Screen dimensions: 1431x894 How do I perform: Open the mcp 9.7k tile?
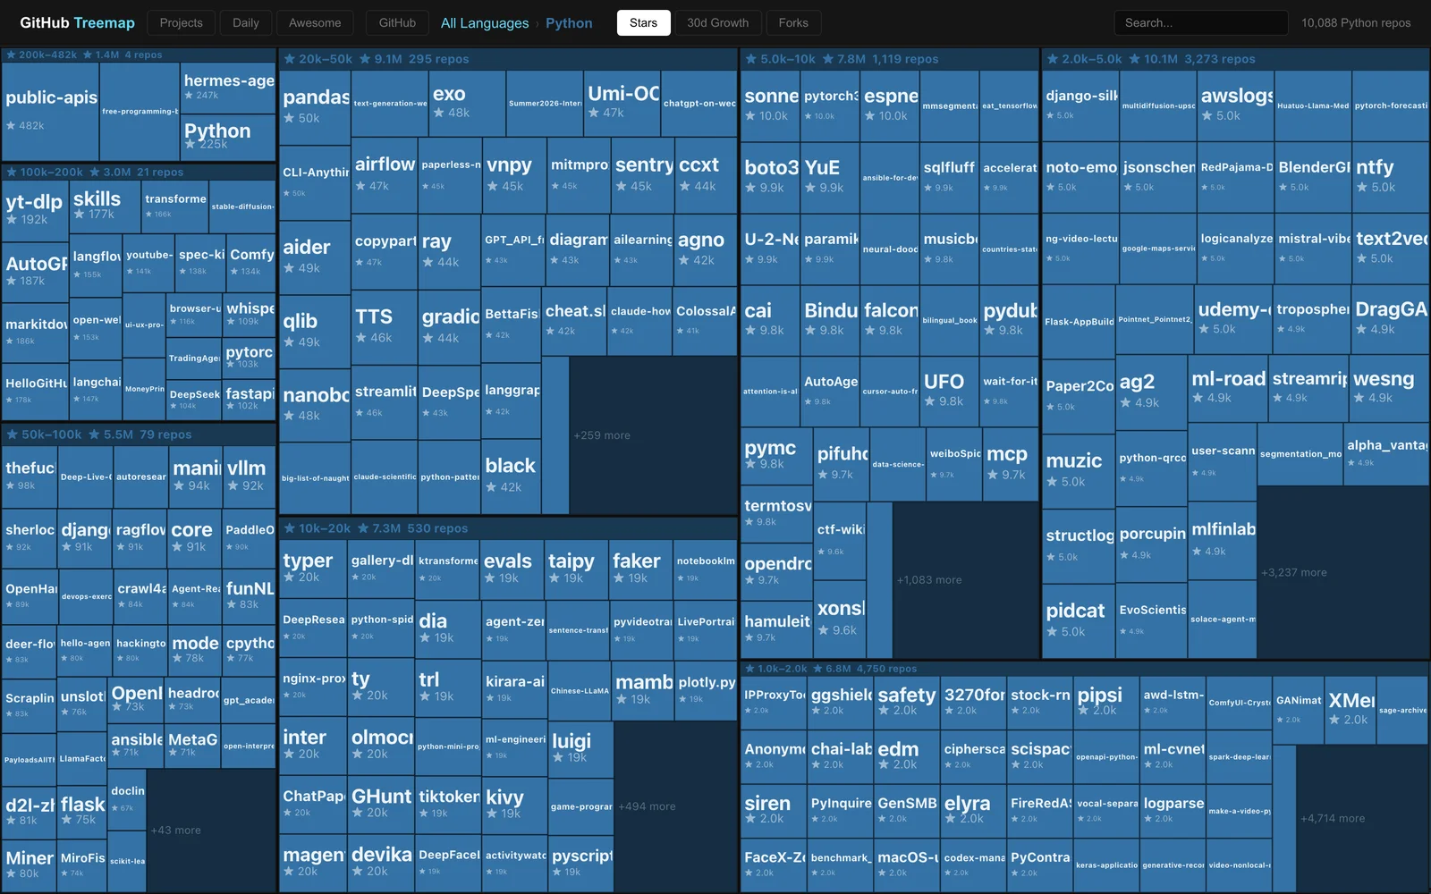coord(1011,465)
